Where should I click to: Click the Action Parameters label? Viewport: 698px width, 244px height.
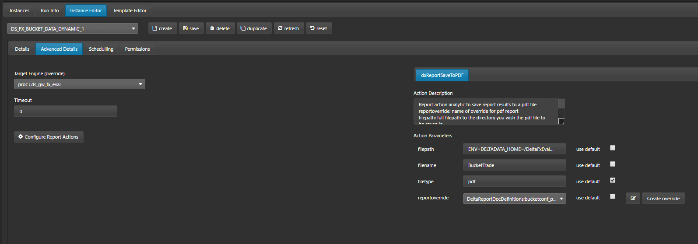click(433, 136)
